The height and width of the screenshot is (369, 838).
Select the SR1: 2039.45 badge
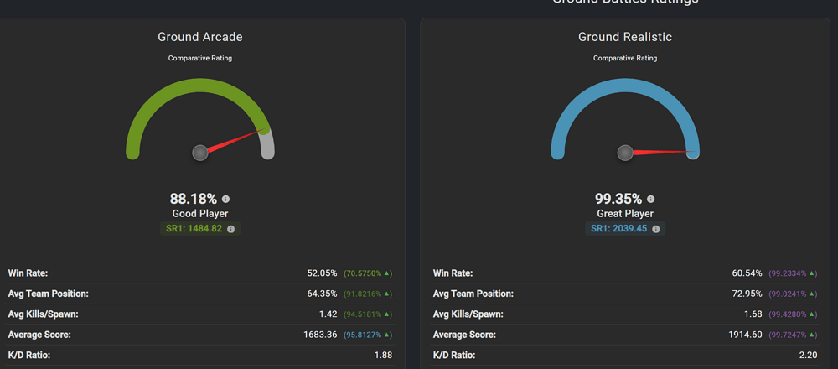coord(619,229)
